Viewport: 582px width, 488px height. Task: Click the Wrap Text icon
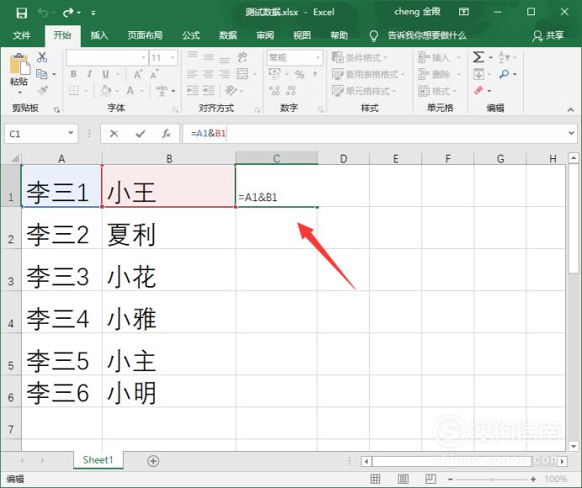[242, 57]
